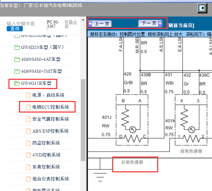Open 组合仪表控制系统 document
This screenshot has width=212, height=191.
pos(50,179)
